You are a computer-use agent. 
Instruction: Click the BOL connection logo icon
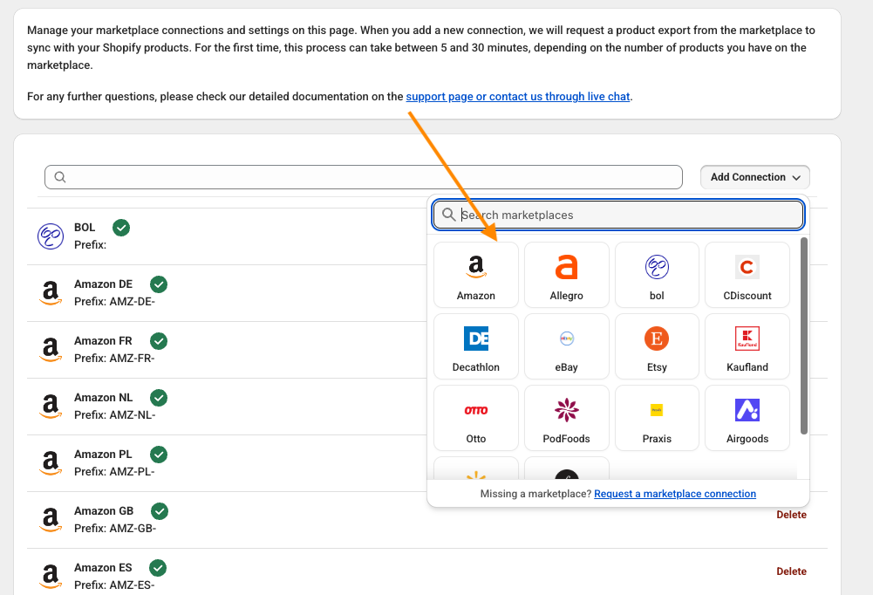click(51, 236)
